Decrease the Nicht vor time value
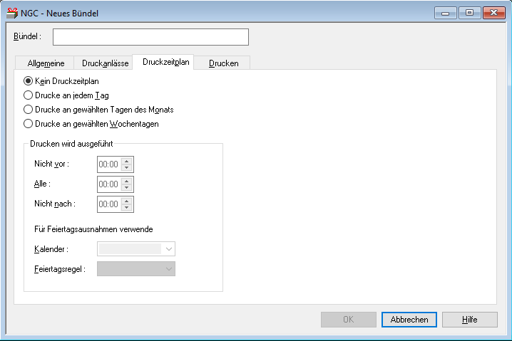Screen dimensions: 512x341 pos(127,168)
